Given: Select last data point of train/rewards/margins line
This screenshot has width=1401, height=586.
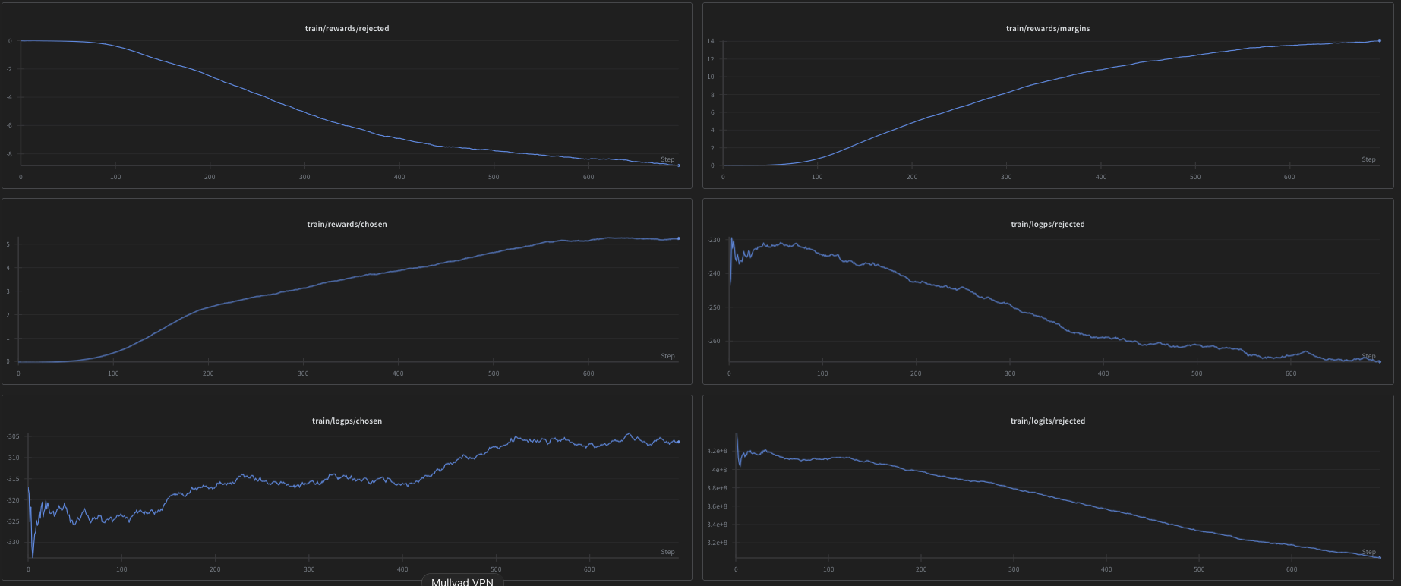Looking at the screenshot, I should point(1379,41).
